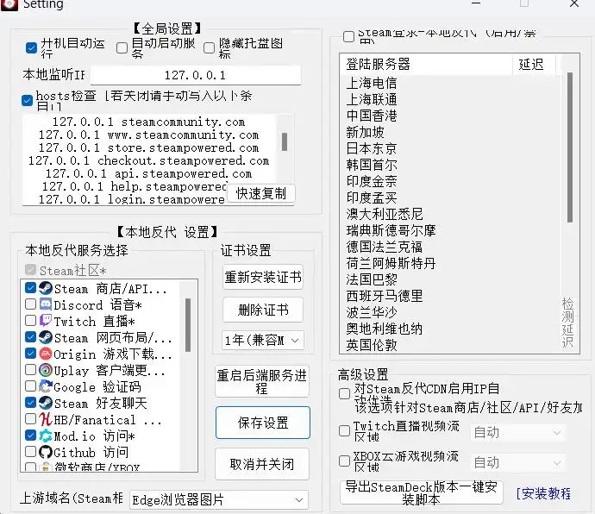
Task: Open the XBOX region 自动 dropdown
Action: (518, 463)
